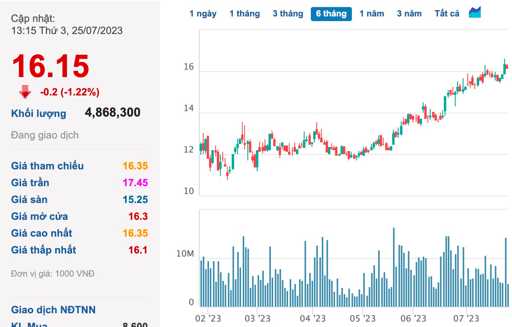The image size is (512, 327).
Task: Switch to the 1 ngày tab
Action: point(203,14)
